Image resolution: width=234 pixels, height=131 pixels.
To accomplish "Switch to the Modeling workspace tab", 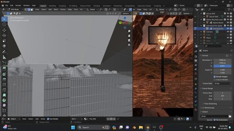I will [52, 6].
